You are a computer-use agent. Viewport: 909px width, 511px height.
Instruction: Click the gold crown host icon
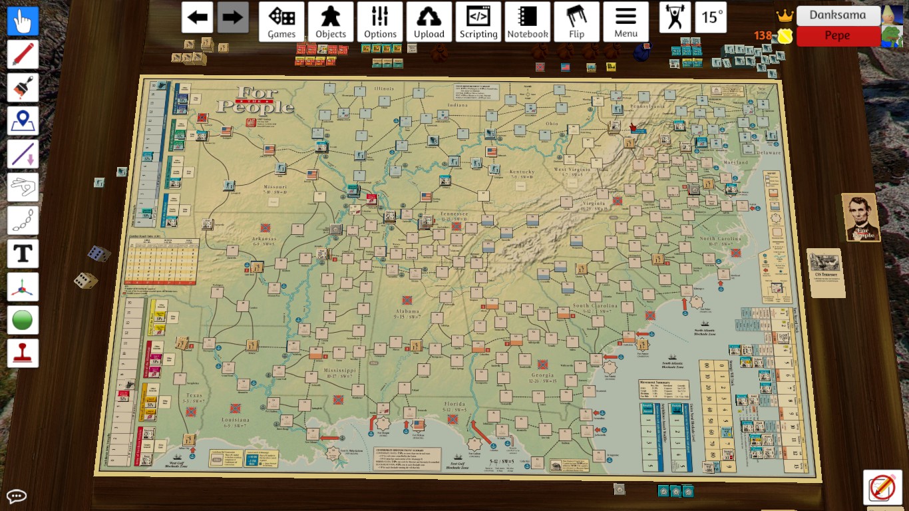coord(785,15)
